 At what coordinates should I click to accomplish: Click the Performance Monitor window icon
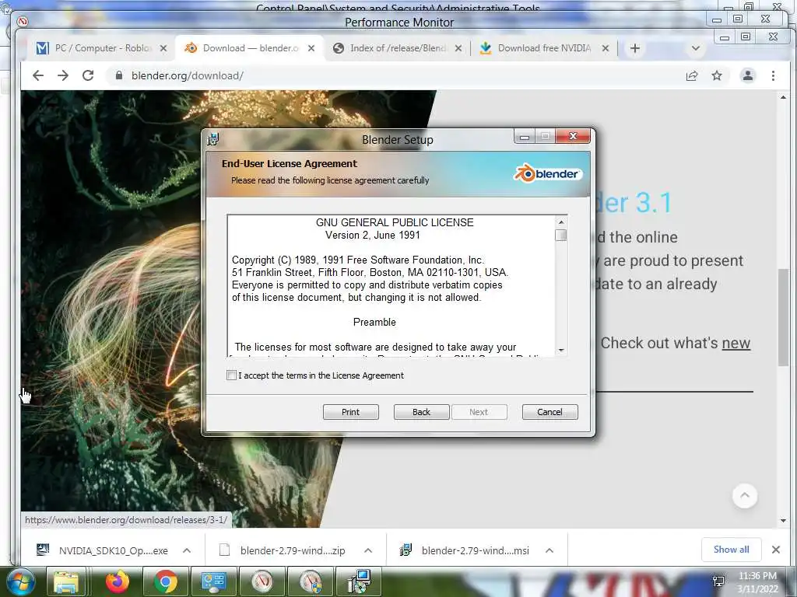tap(23, 21)
